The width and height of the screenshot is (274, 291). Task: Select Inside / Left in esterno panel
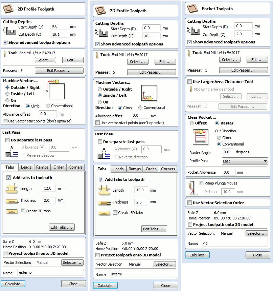(7, 94)
